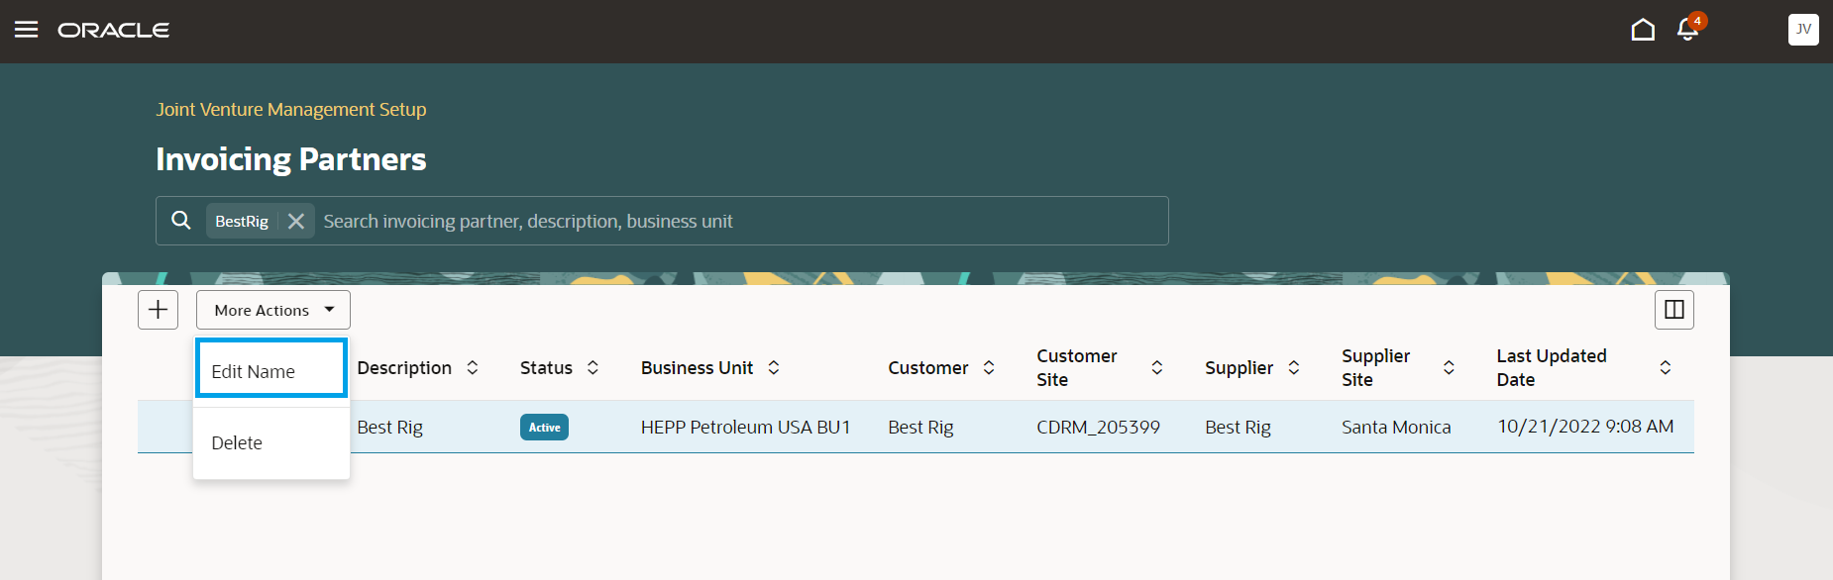Click the Description column header
The height and width of the screenshot is (580, 1833).
[x=404, y=367]
